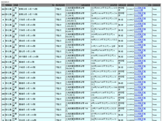Viewport: 162px width, 121px height.
Task: Open the 056305 crm link in row 0
Action: (140, 20)
